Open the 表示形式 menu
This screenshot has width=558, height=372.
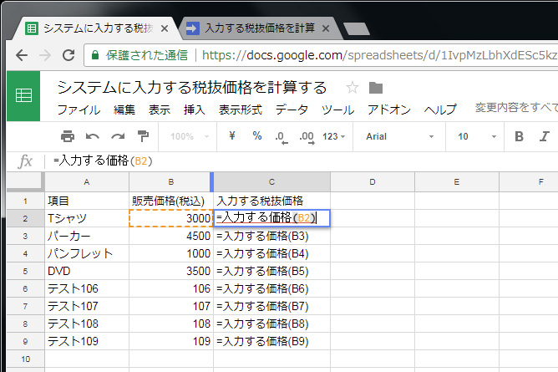click(241, 110)
